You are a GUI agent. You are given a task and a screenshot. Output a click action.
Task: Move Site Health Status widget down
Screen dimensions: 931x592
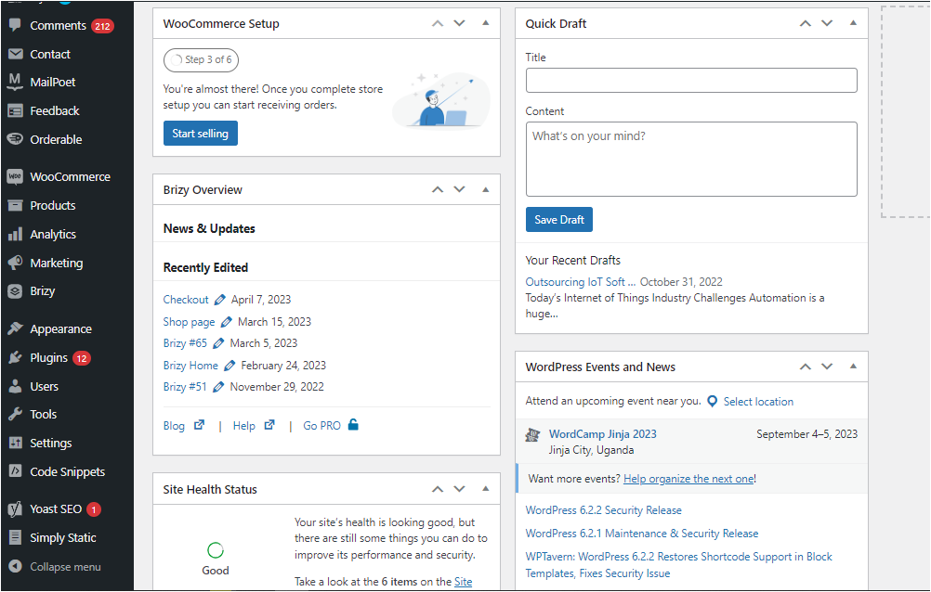coord(460,489)
